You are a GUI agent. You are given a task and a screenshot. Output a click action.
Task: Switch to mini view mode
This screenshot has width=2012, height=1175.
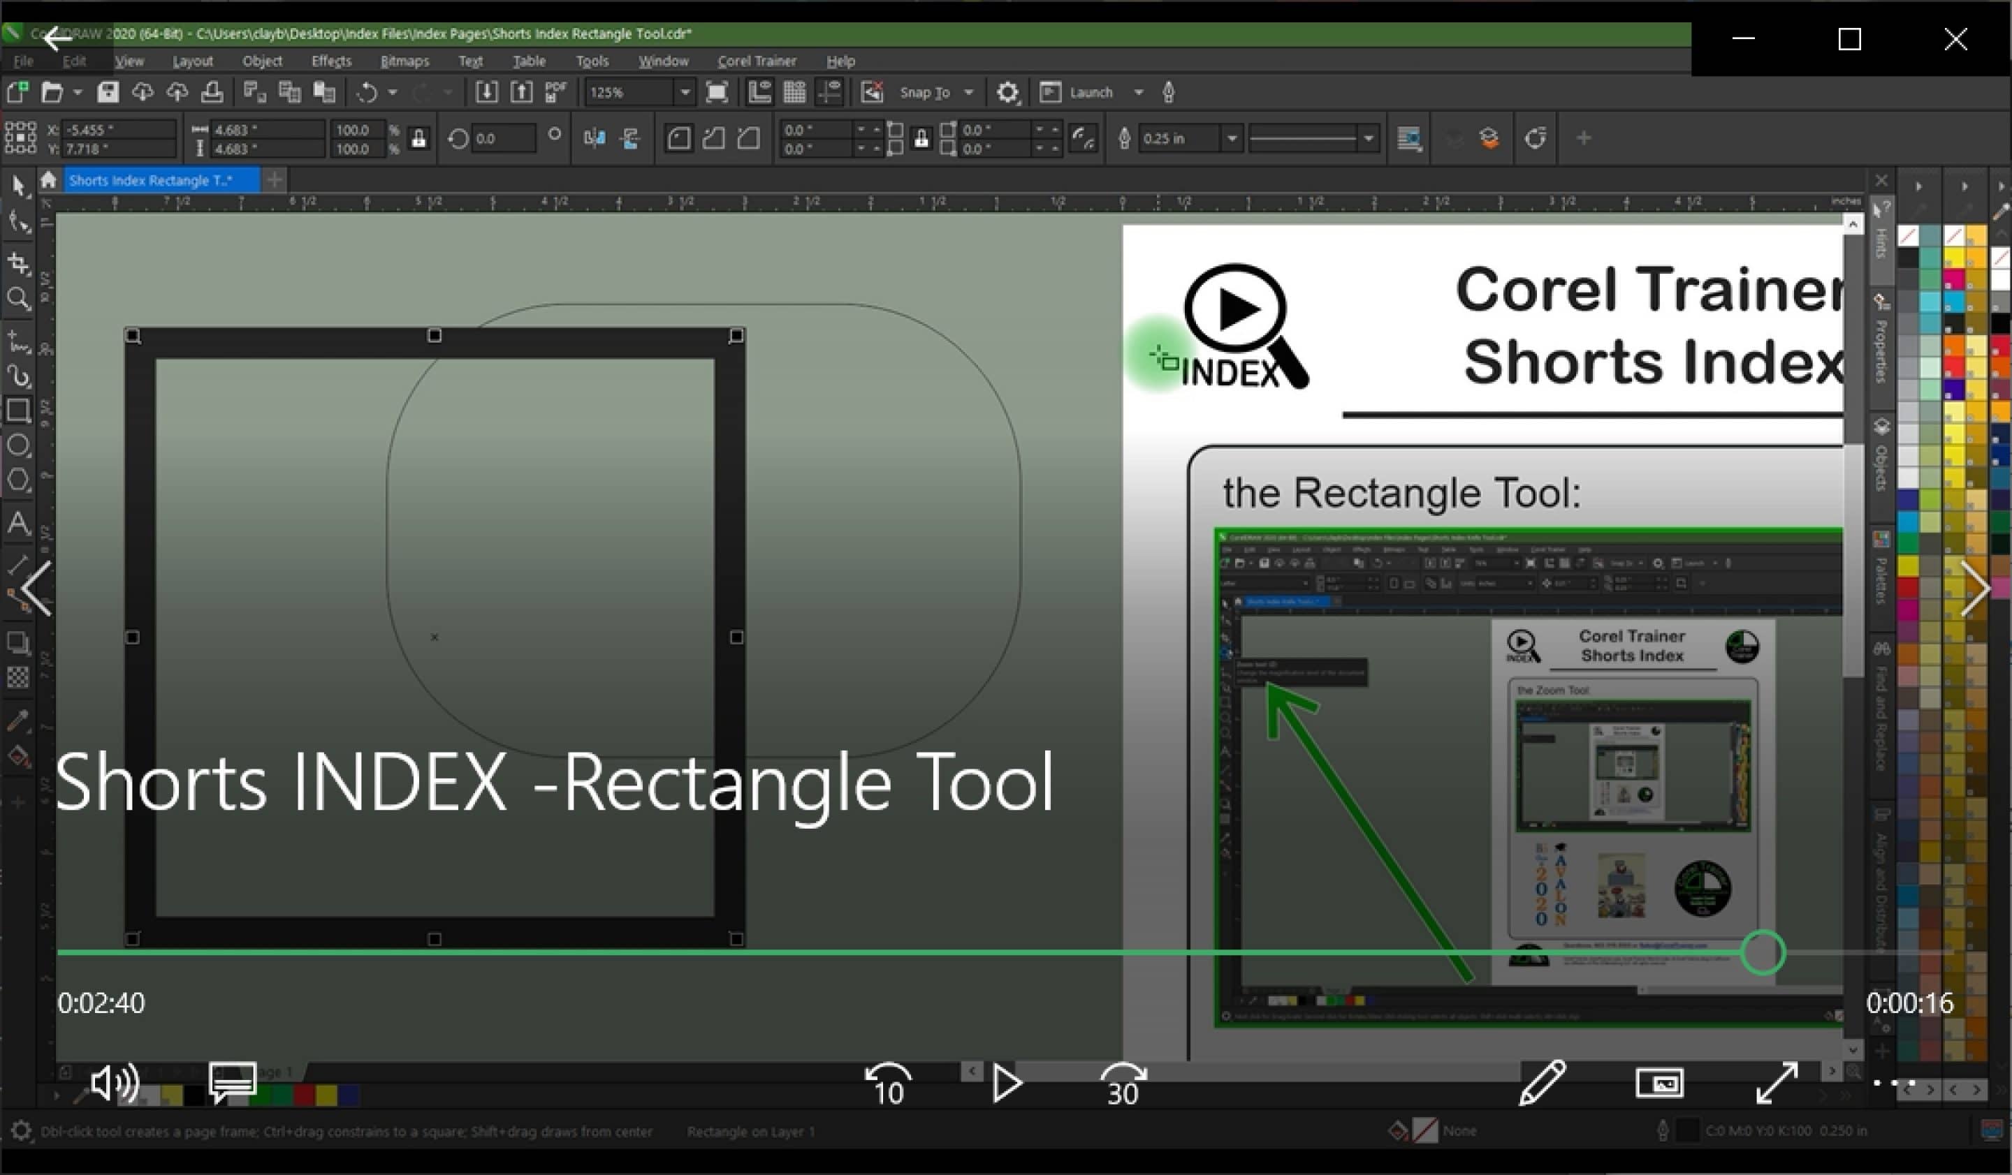[1659, 1084]
